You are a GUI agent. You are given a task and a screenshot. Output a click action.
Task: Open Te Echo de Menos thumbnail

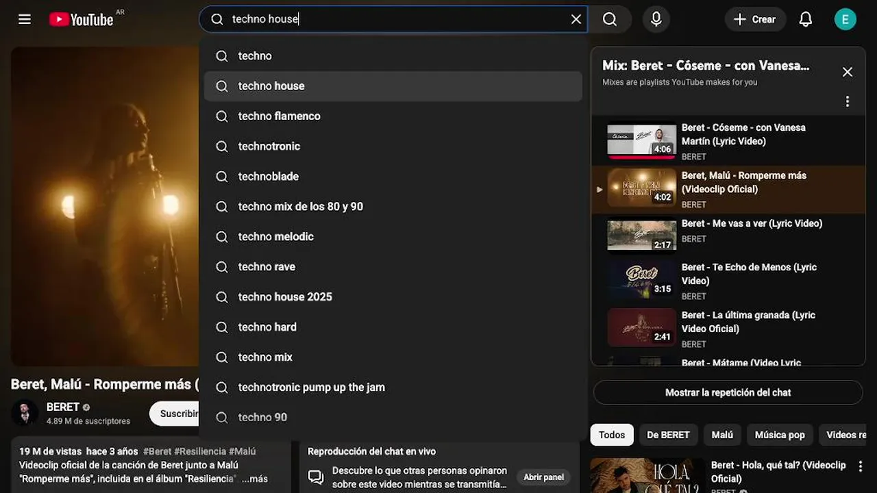point(641,280)
